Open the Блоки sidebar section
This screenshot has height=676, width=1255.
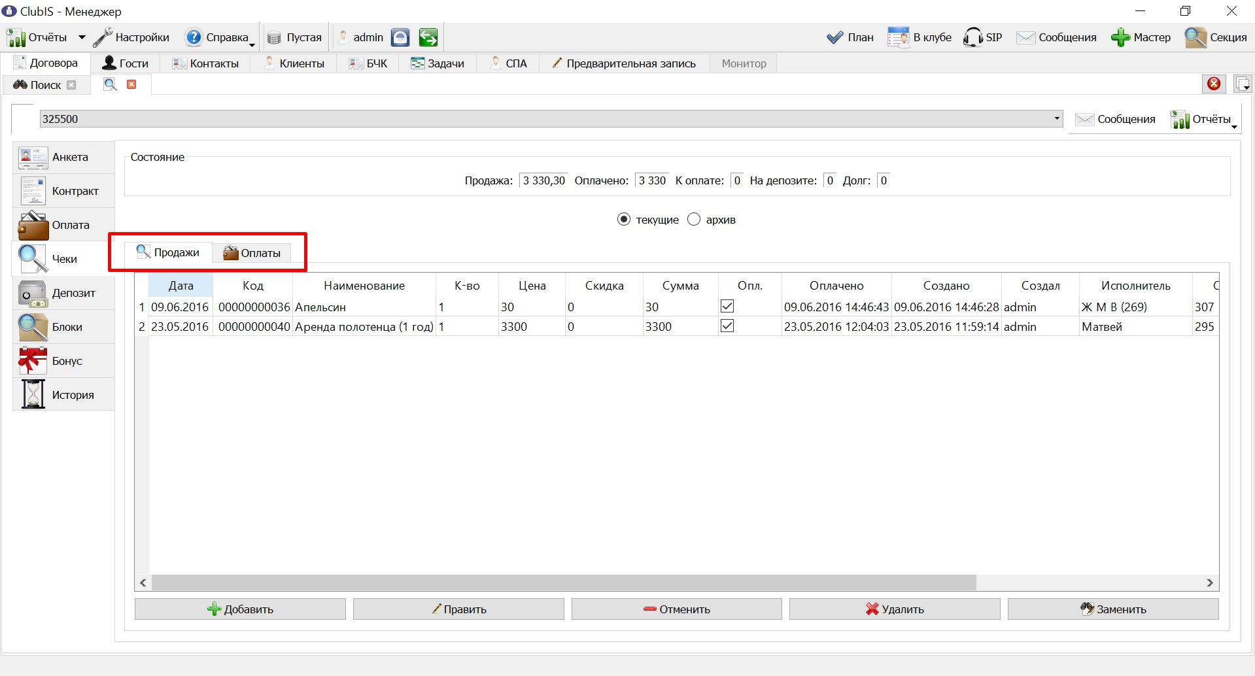63,327
